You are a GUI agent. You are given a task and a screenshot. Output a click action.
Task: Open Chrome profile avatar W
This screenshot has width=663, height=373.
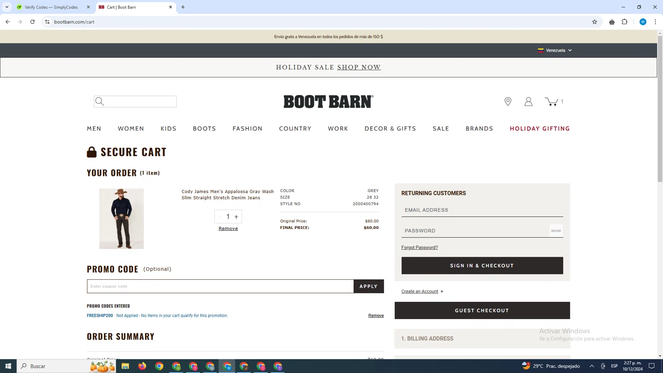(x=643, y=22)
